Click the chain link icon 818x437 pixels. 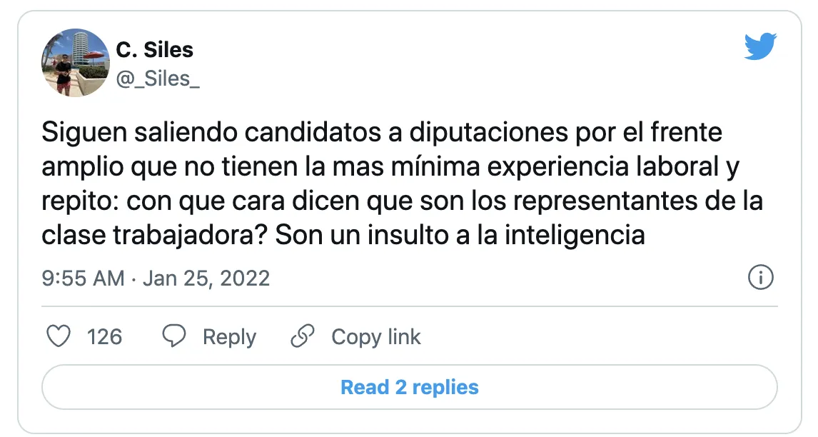[x=303, y=336]
